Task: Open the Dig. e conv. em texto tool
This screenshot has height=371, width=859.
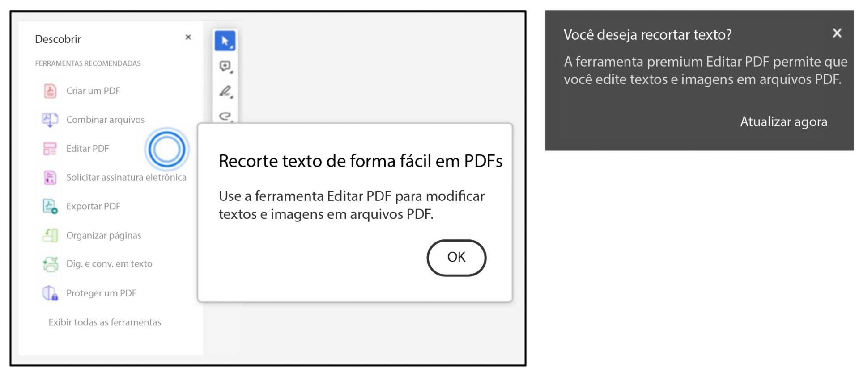Action: (x=110, y=264)
